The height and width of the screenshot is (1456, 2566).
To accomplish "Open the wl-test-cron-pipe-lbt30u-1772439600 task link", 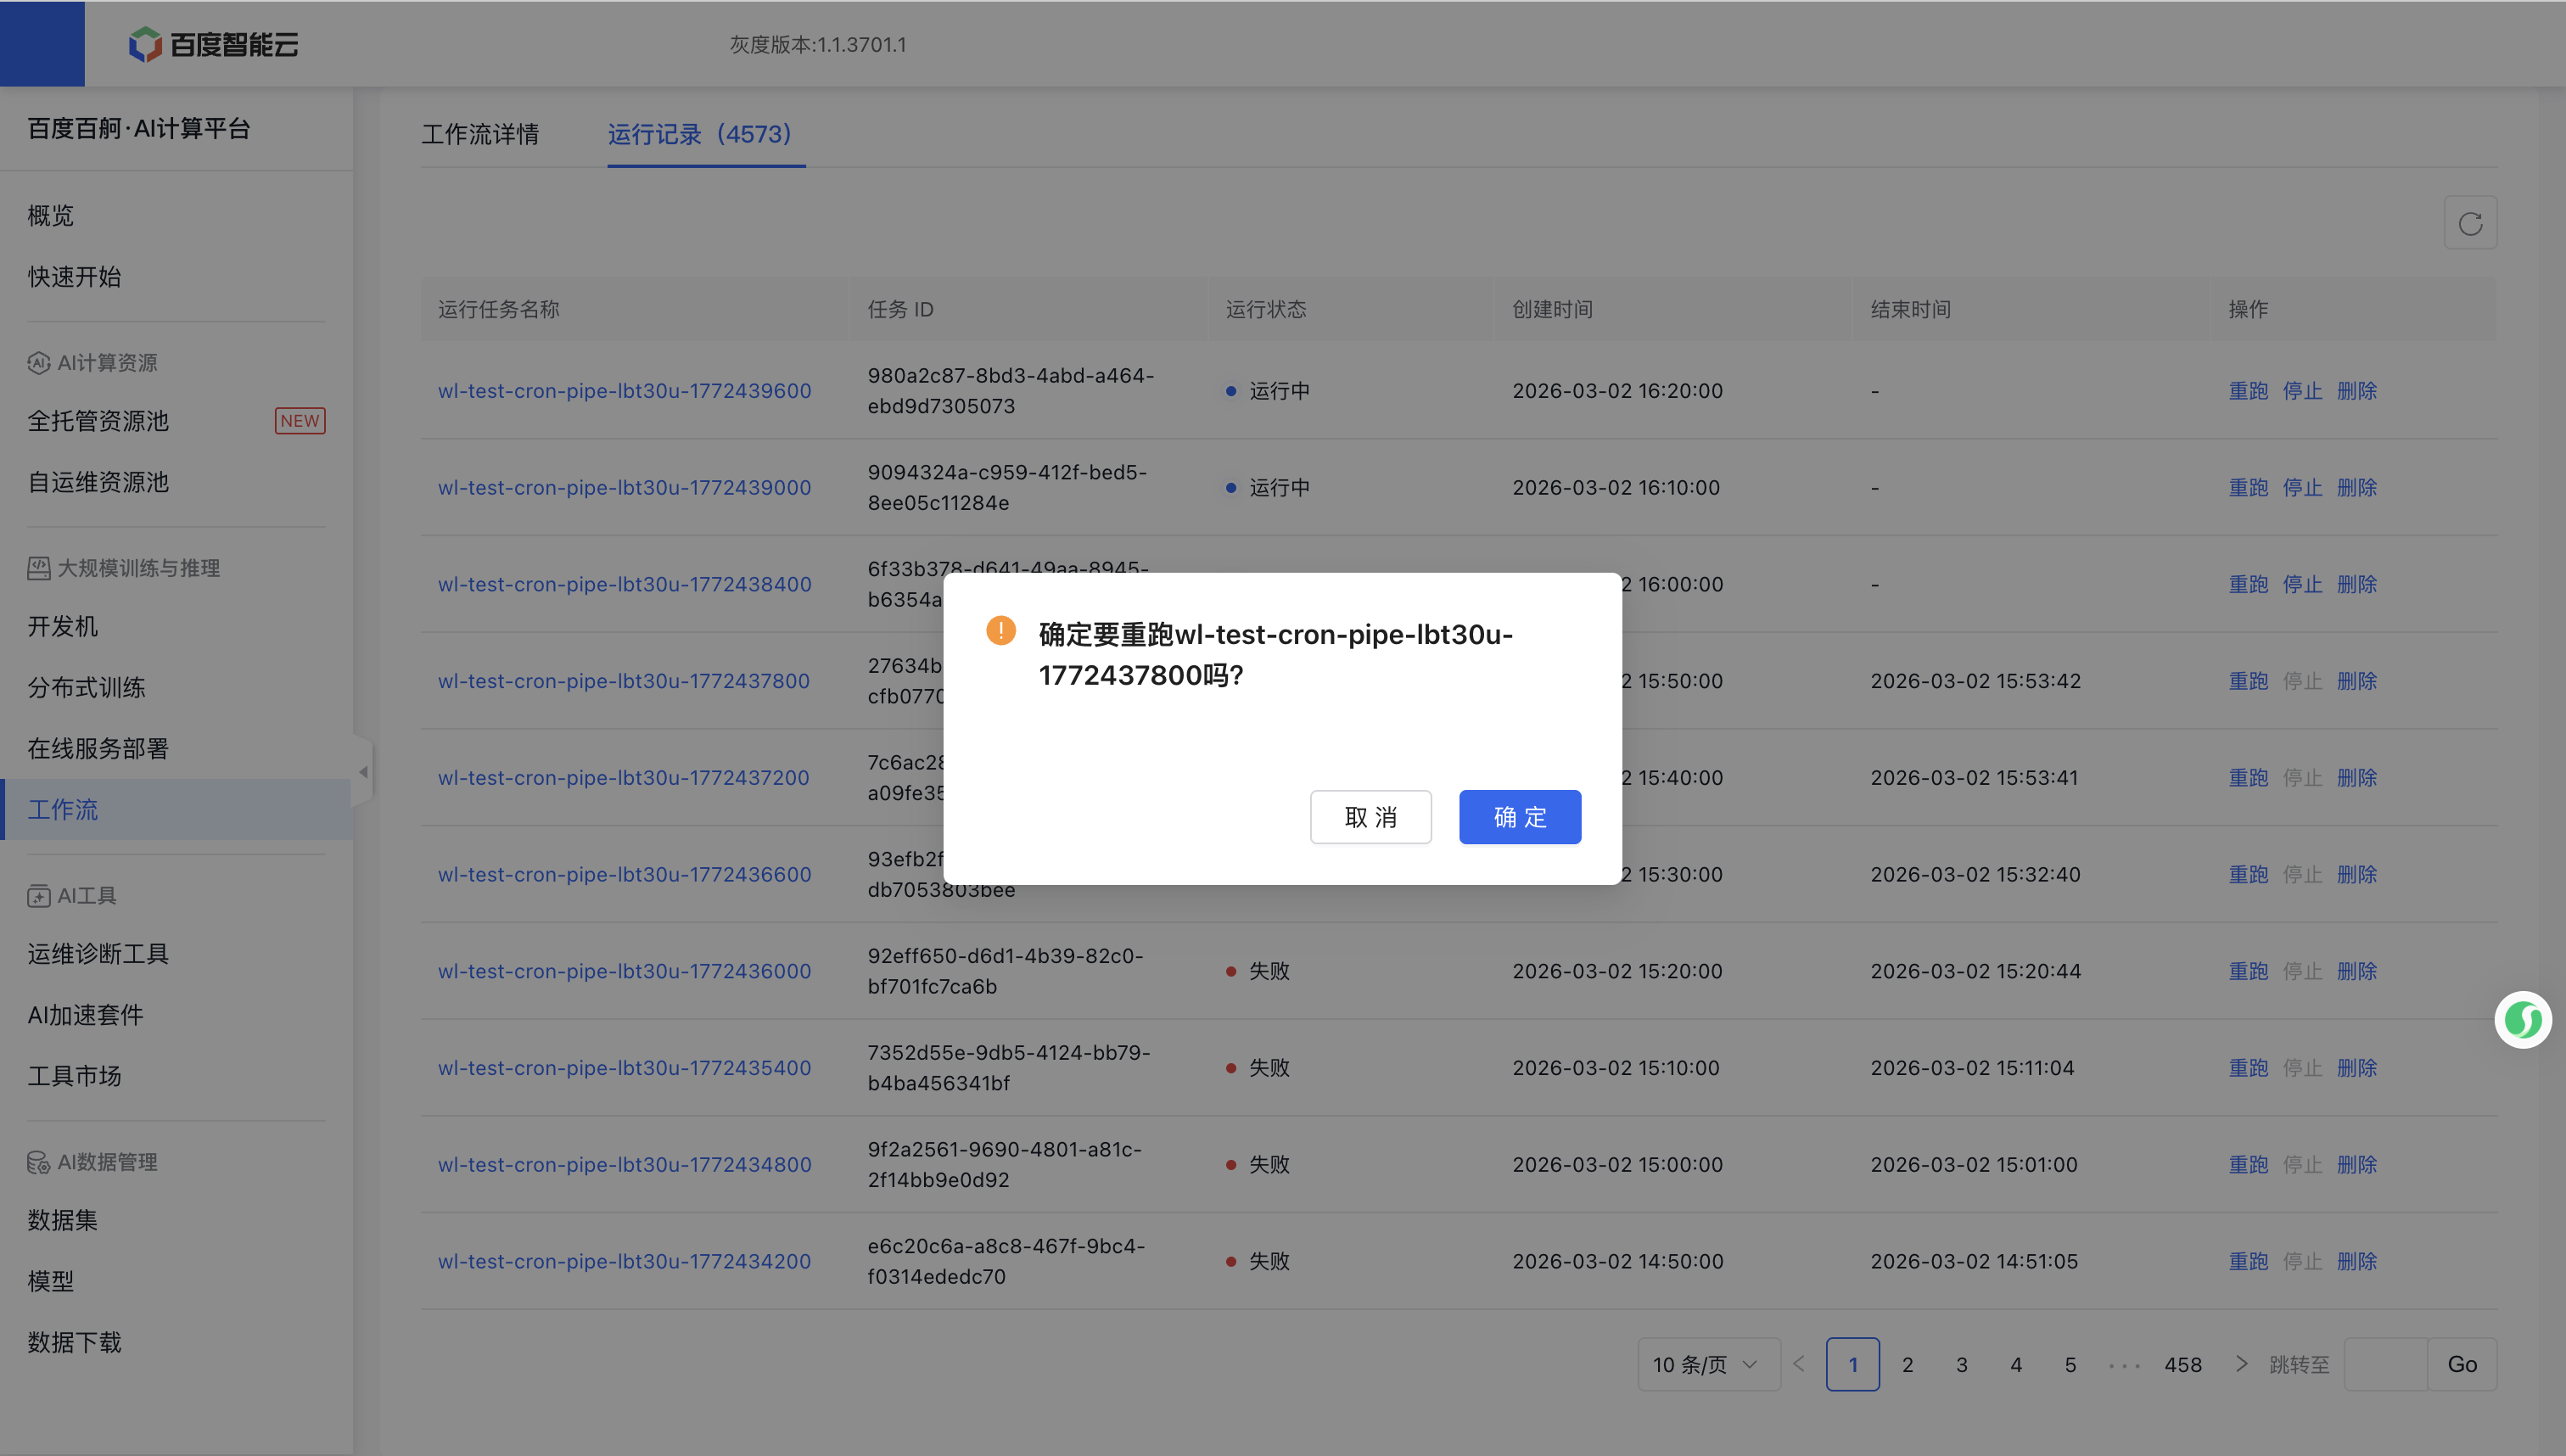I will point(624,391).
